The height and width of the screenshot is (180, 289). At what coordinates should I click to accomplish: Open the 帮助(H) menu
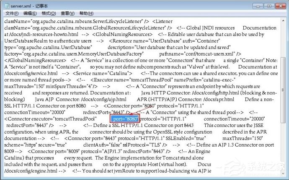point(86,13)
